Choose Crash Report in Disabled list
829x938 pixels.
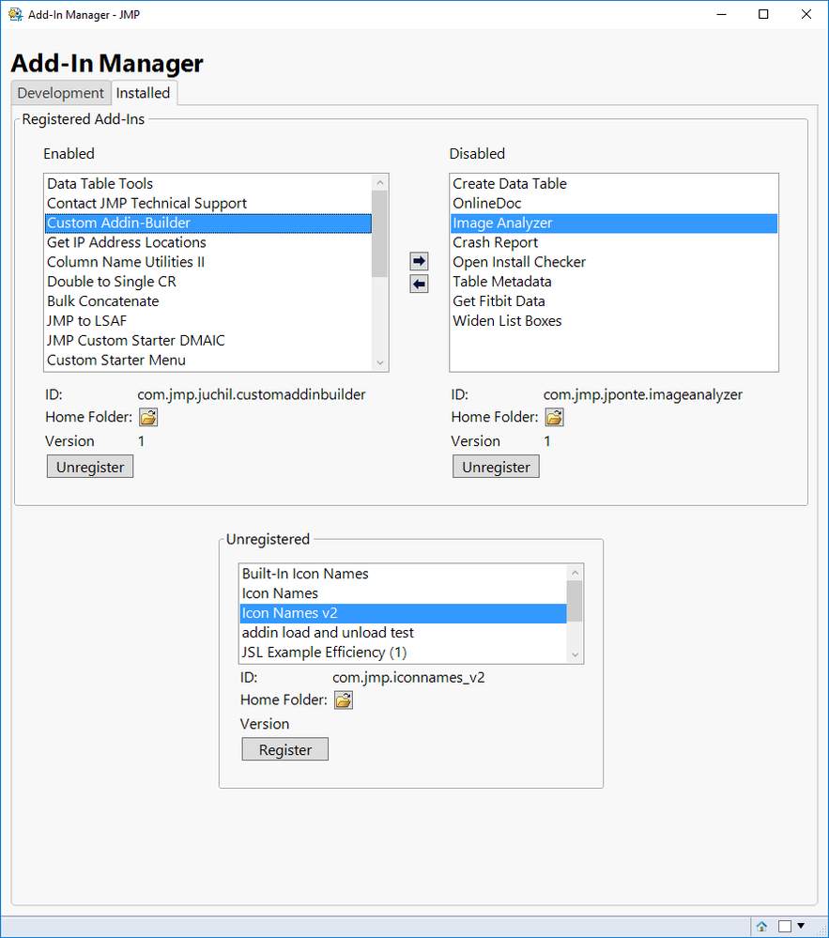pos(495,242)
